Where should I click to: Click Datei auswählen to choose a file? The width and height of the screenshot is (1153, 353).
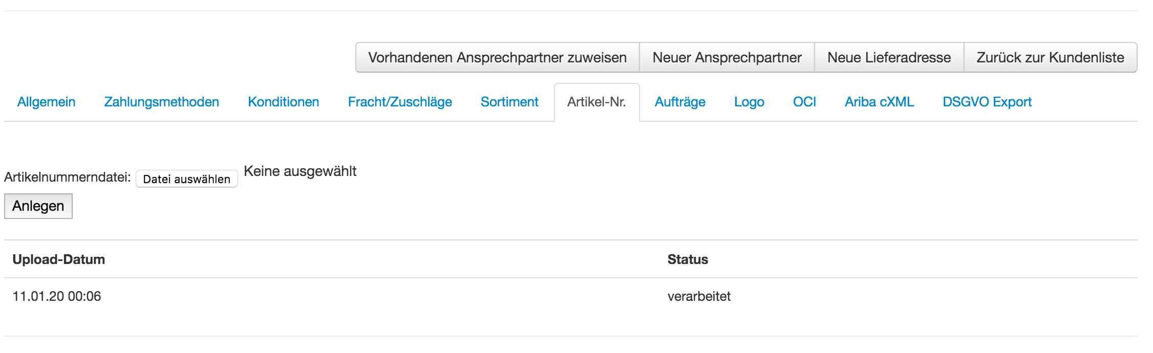click(x=186, y=179)
